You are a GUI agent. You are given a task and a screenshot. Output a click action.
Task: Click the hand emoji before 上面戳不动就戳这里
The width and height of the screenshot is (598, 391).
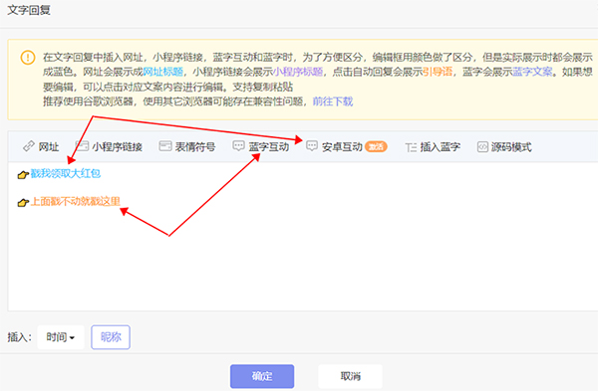[x=23, y=203]
